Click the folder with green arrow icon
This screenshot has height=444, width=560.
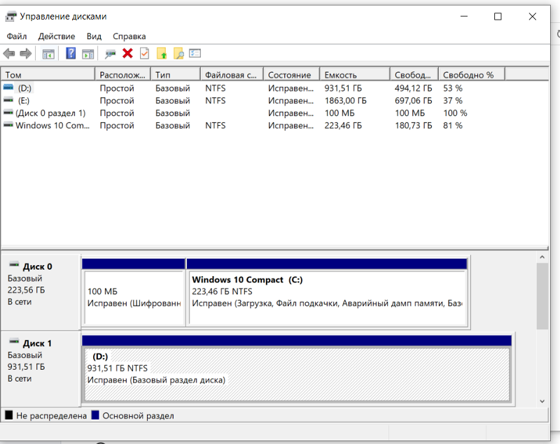[x=162, y=54]
